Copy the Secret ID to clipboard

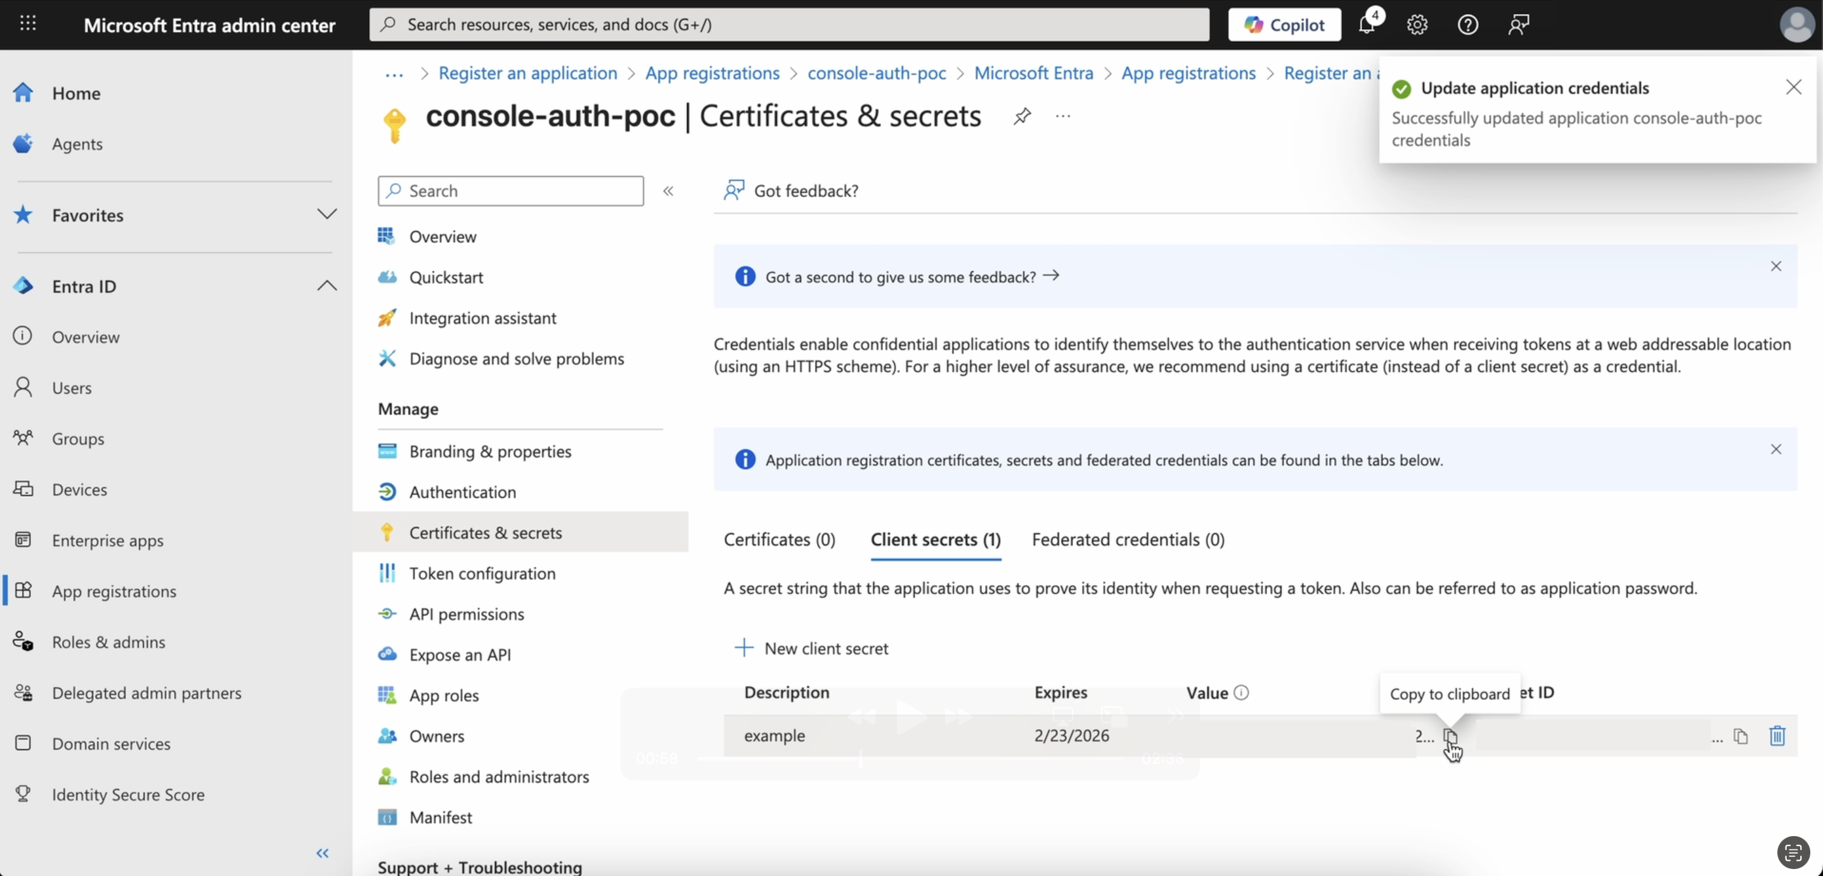pyautogui.click(x=1741, y=737)
